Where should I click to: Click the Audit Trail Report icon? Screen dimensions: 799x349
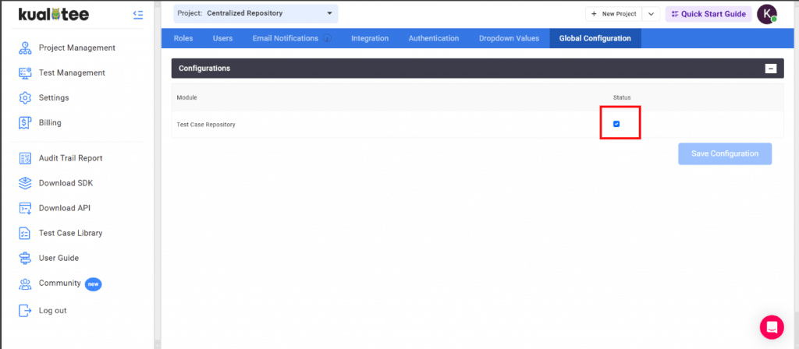pyautogui.click(x=25, y=158)
